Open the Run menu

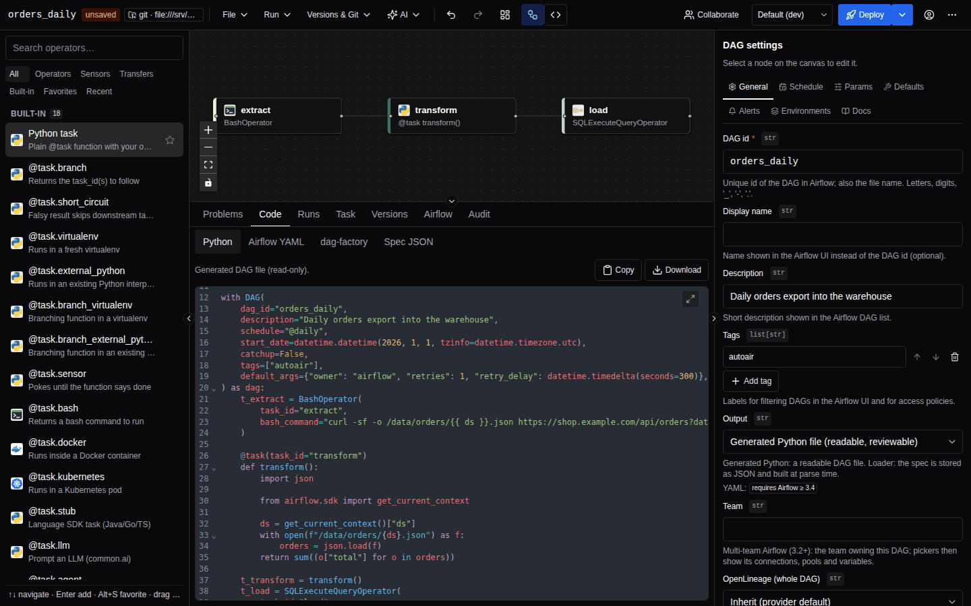coord(277,15)
